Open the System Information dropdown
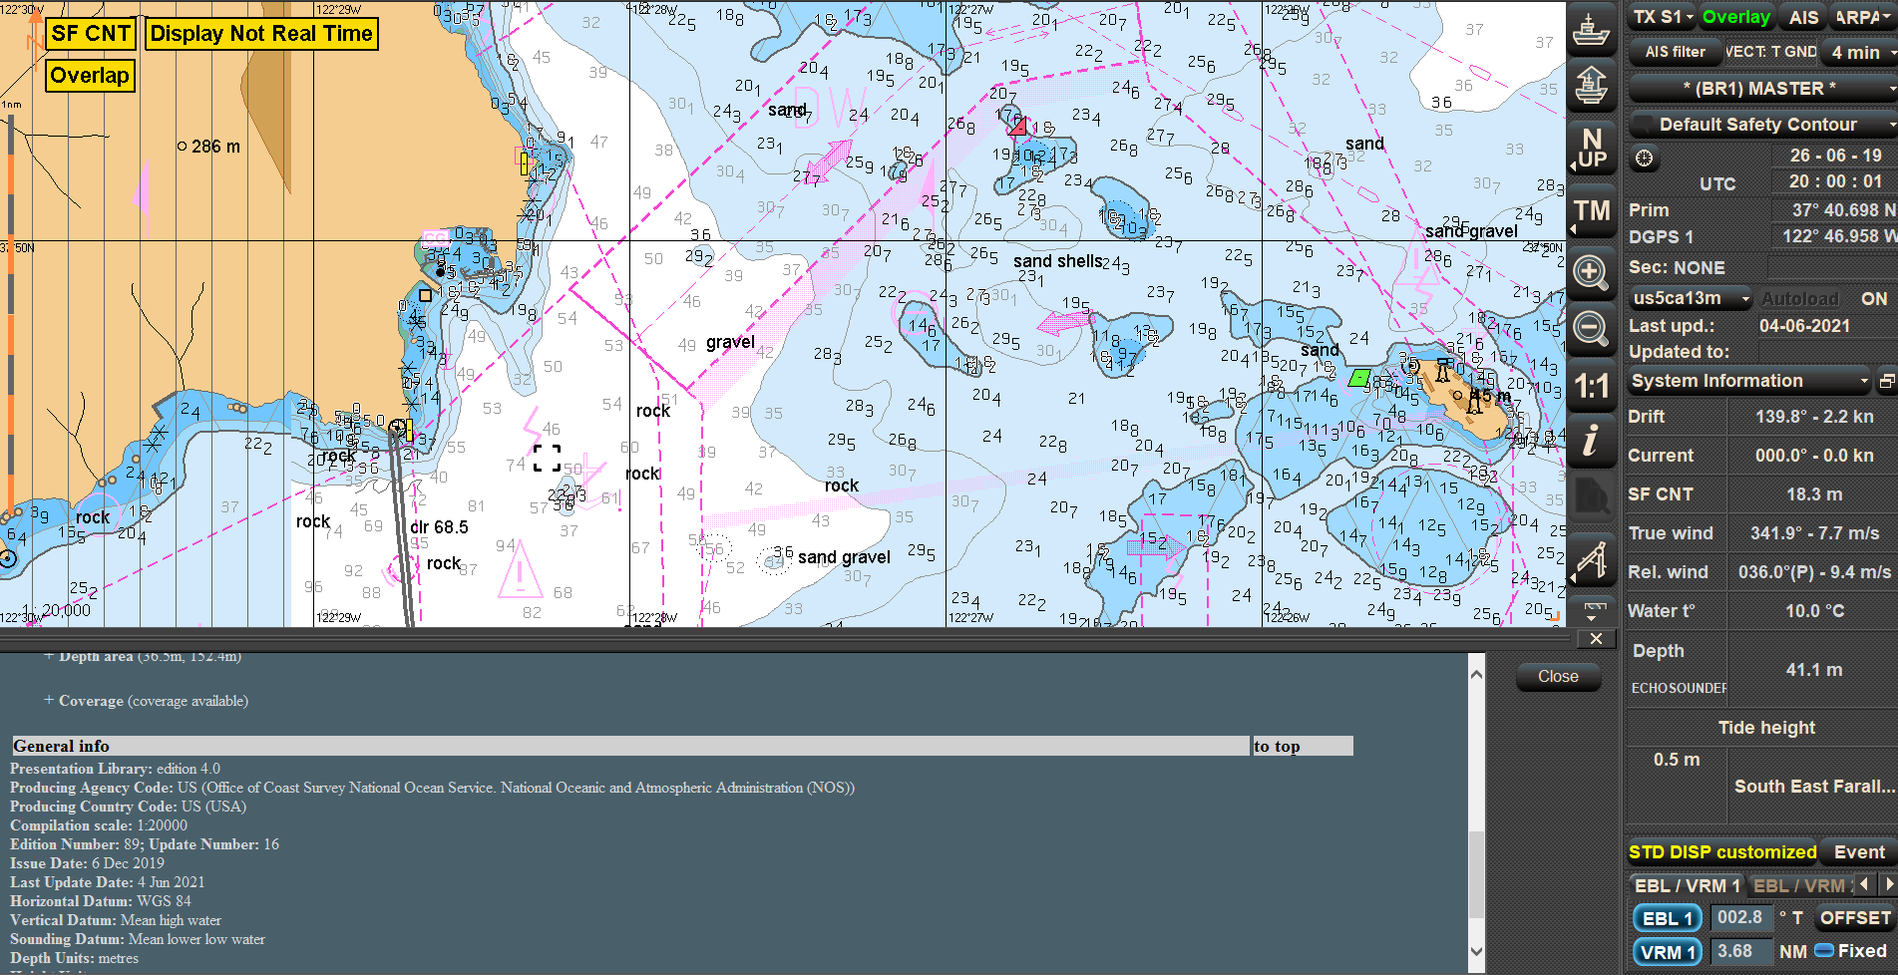Image resolution: width=1898 pixels, height=975 pixels. click(1749, 381)
